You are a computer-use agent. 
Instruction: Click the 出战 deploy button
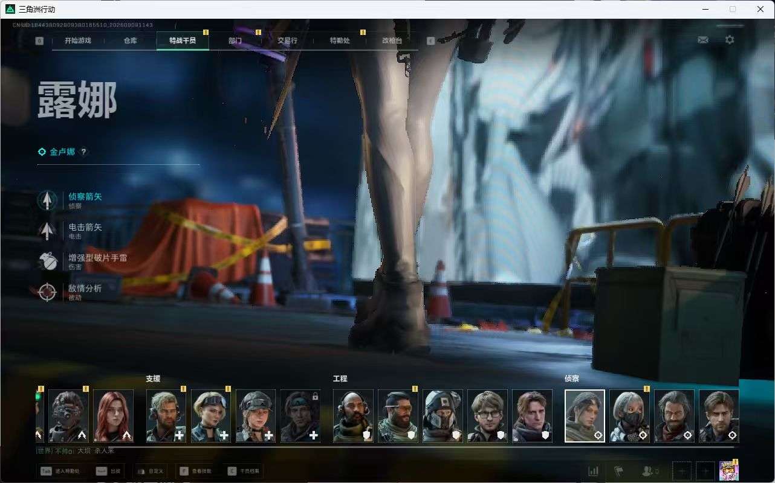point(109,471)
